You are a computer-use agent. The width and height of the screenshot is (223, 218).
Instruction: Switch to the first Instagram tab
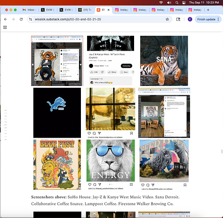(x=121, y=10)
